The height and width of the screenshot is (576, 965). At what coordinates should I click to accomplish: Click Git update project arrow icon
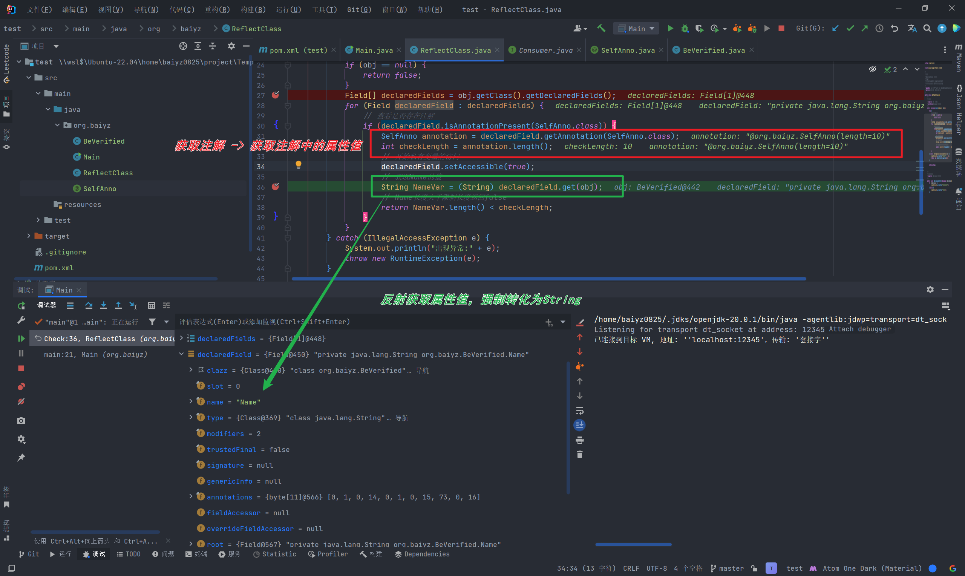(x=835, y=28)
